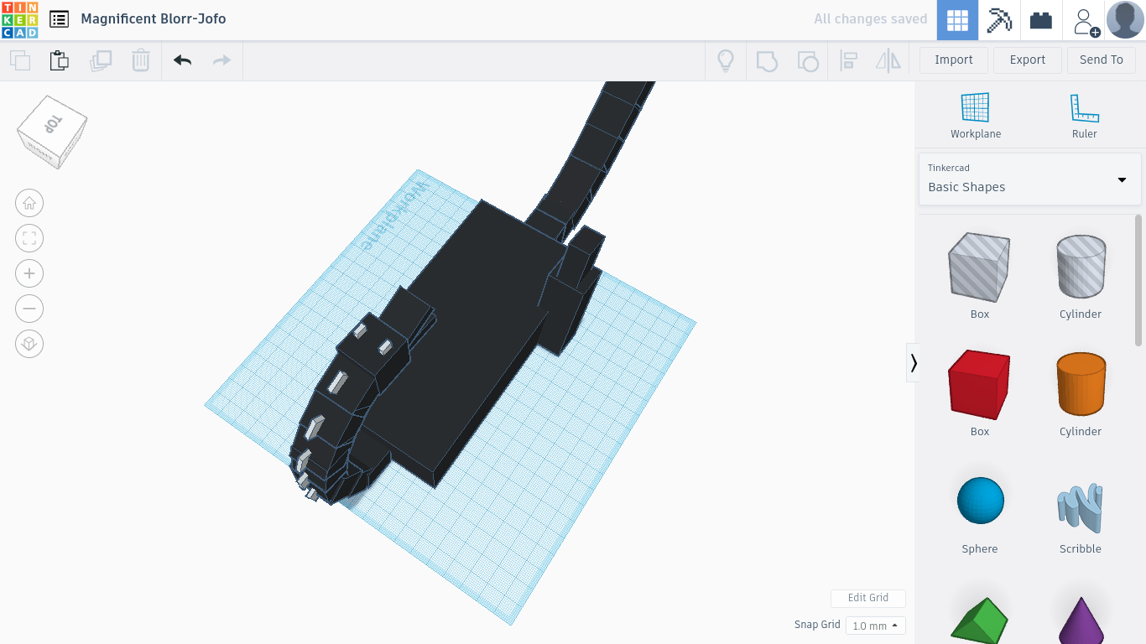Click the Delete trash icon
The image size is (1146, 644).
[x=141, y=60]
